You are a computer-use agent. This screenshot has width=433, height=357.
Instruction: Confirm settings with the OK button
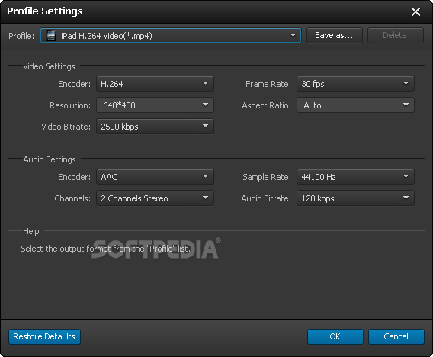(x=335, y=336)
